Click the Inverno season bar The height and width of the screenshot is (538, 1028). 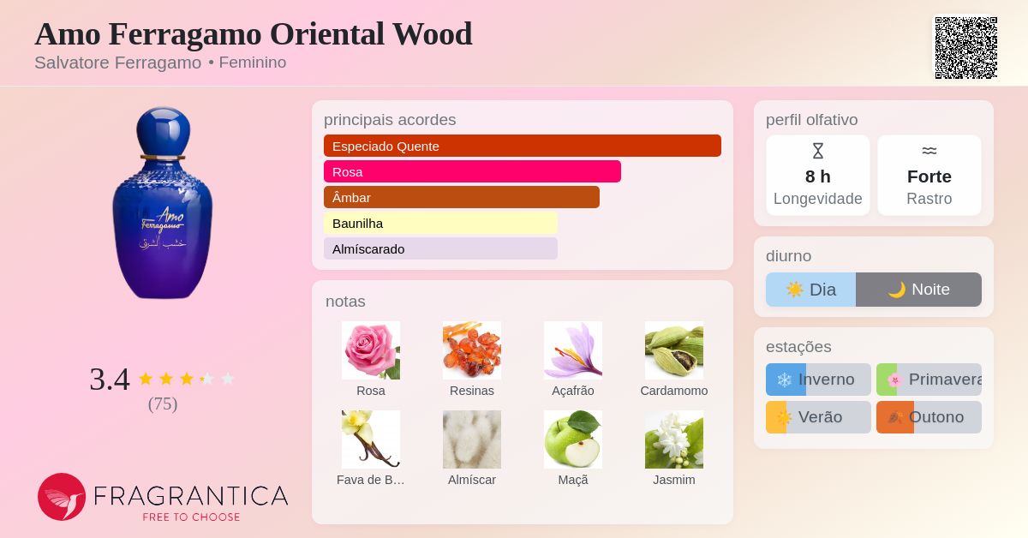818,380
